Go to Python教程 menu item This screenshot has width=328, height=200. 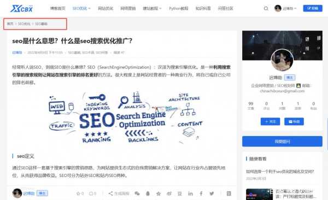coord(178,8)
